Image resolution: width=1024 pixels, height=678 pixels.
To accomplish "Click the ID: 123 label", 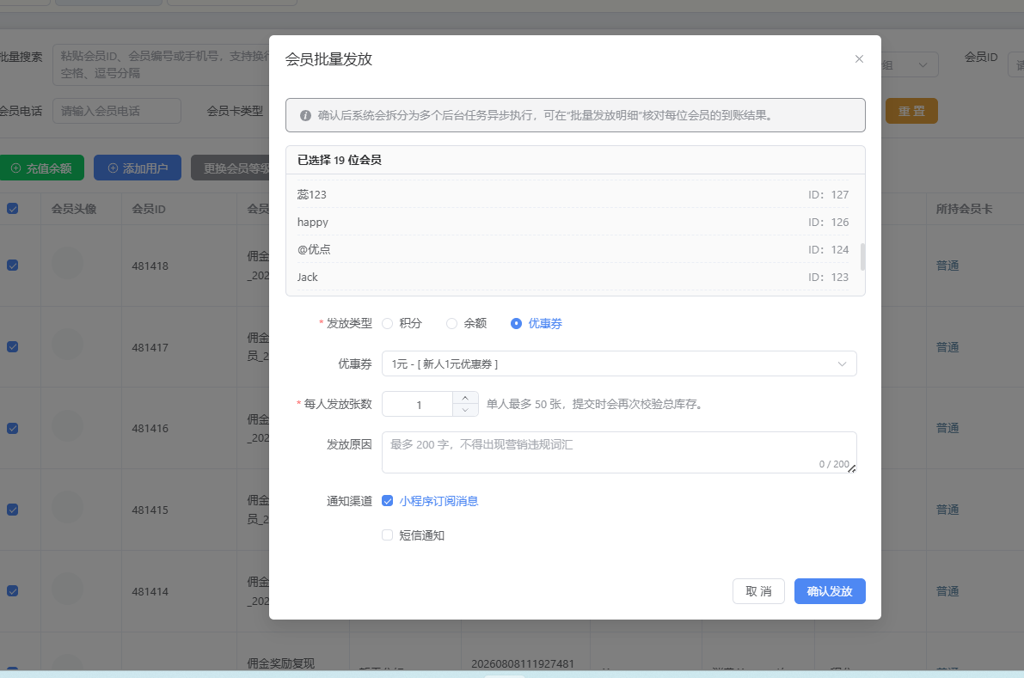I will point(828,277).
